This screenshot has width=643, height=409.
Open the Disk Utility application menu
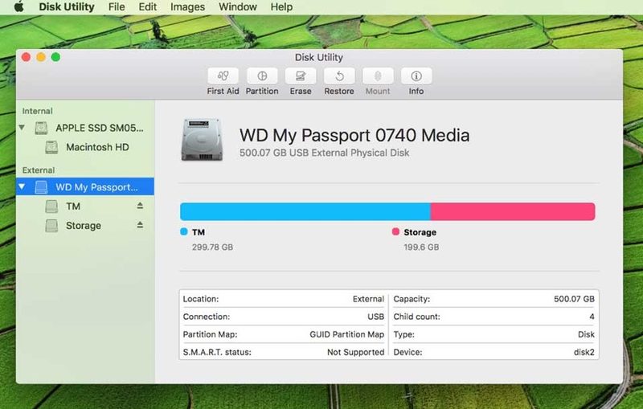[67, 7]
